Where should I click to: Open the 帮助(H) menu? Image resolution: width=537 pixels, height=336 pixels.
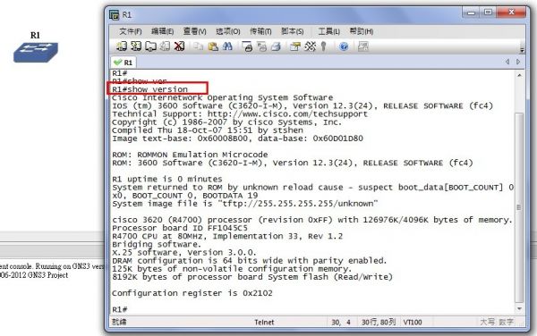(361, 31)
